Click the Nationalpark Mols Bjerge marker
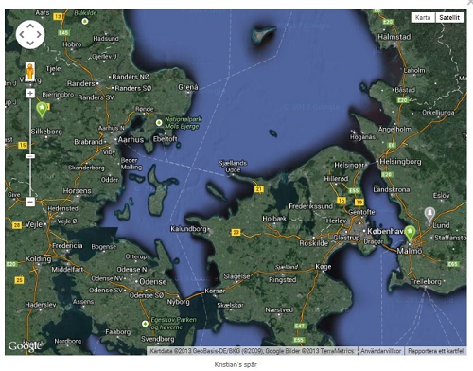 point(159,122)
